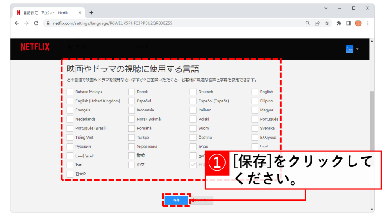Image resolution: width=385 pixels, height=216 pixels.
Task: Click the Netflix logo
Action: point(35,47)
